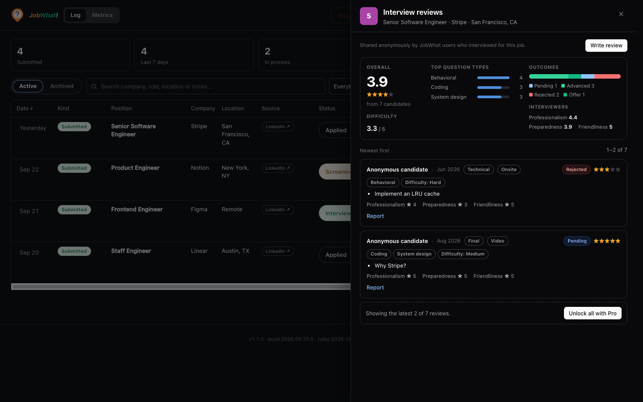This screenshot has height=402, width=643.
Task: Click the "Why Stripe?" question
Action: click(391, 266)
